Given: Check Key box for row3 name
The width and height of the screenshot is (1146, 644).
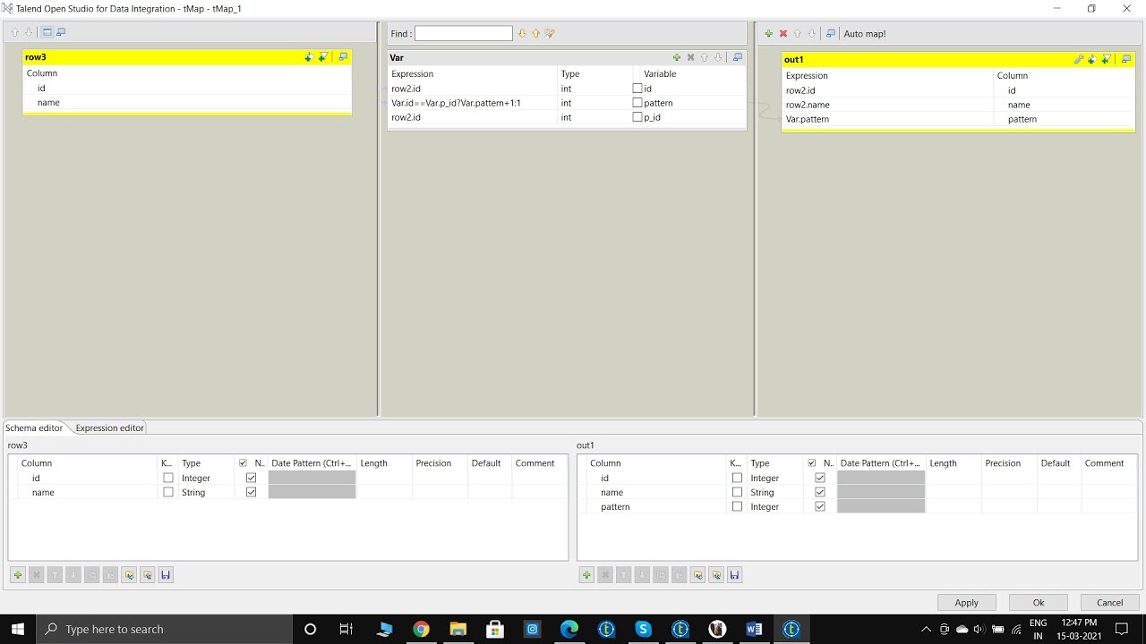Looking at the screenshot, I should click(168, 492).
